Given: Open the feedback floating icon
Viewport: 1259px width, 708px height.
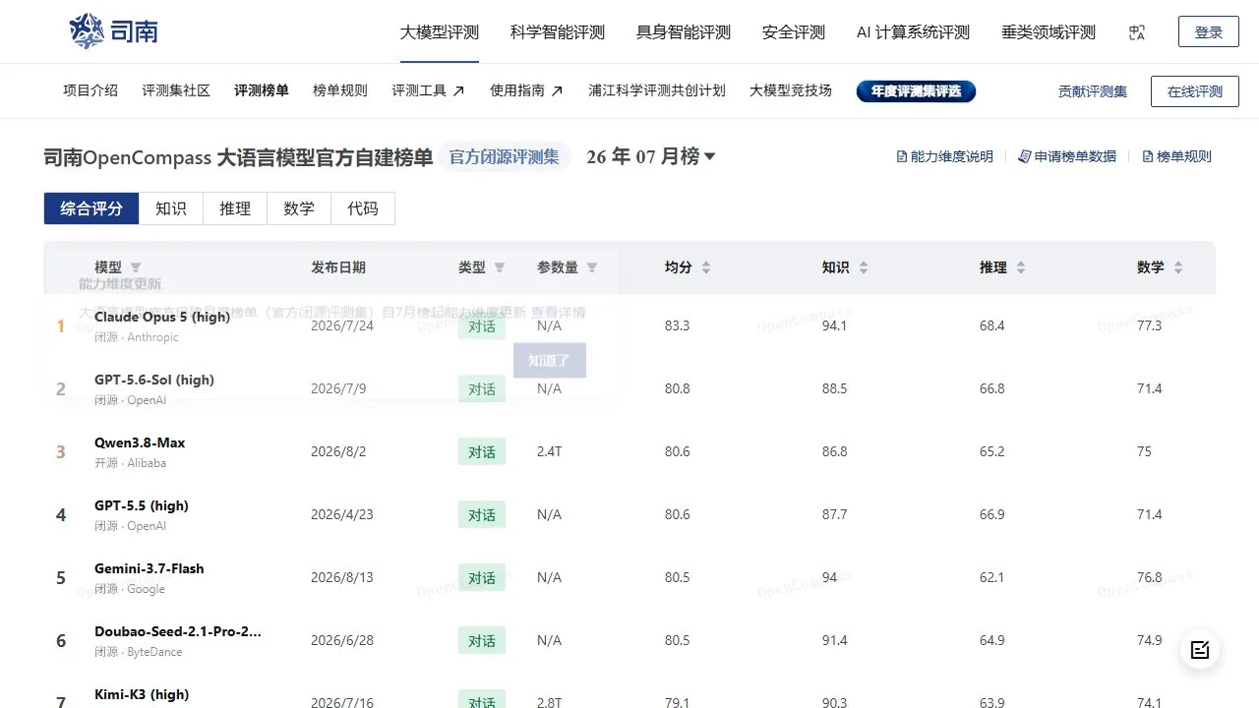Looking at the screenshot, I should tap(1200, 649).
